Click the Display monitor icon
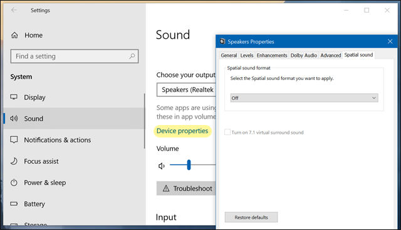The image size is (401, 230). (14, 97)
